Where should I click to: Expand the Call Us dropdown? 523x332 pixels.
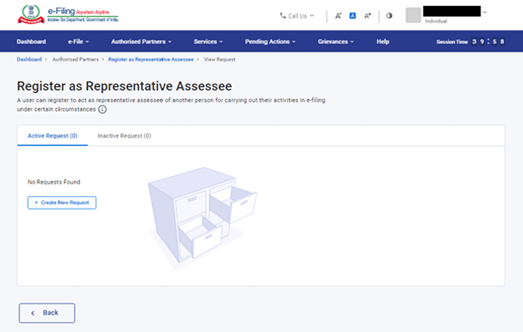(x=297, y=16)
